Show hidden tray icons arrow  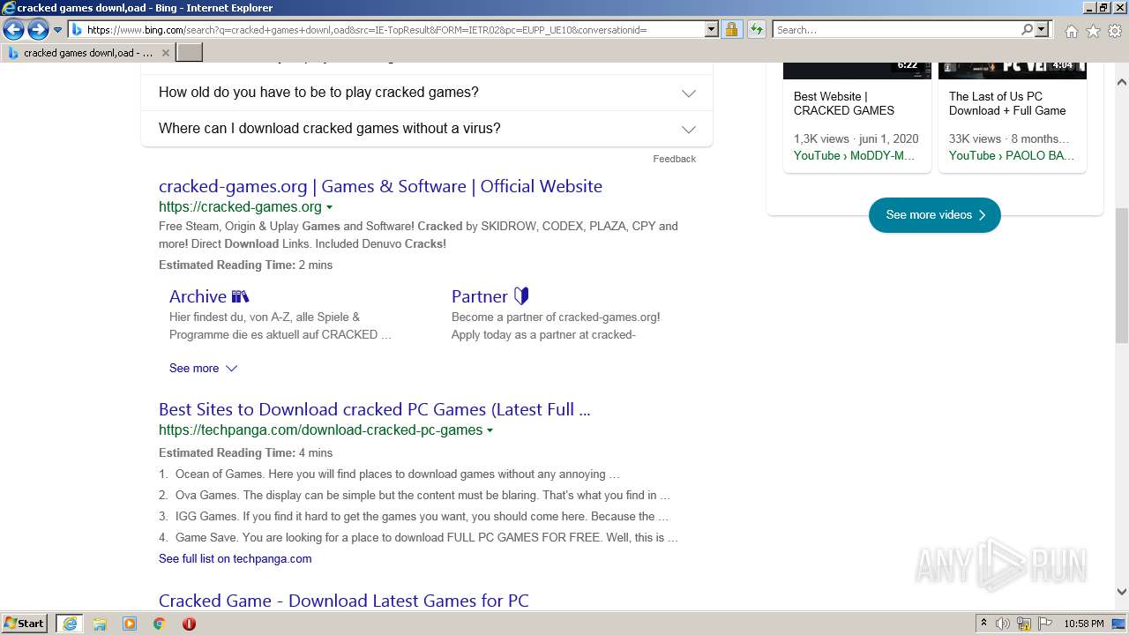pos(983,624)
